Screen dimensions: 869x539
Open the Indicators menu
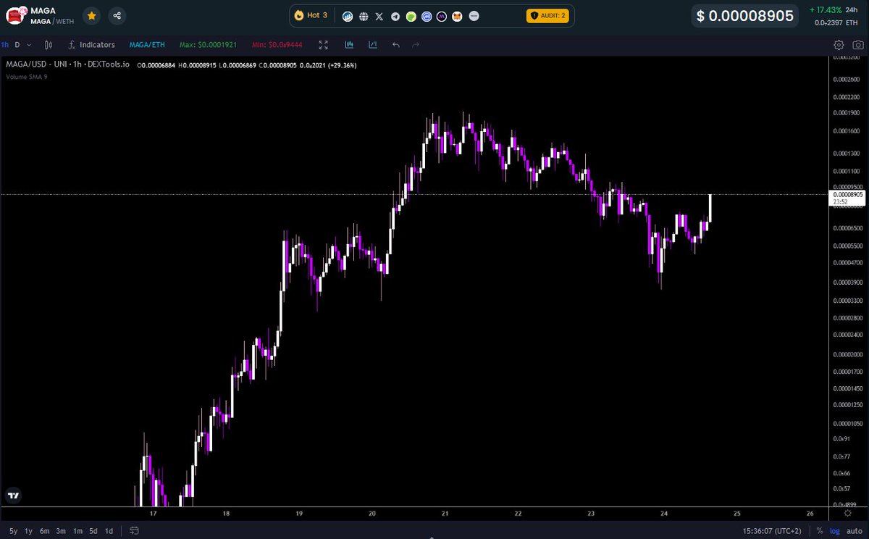click(x=91, y=45)
